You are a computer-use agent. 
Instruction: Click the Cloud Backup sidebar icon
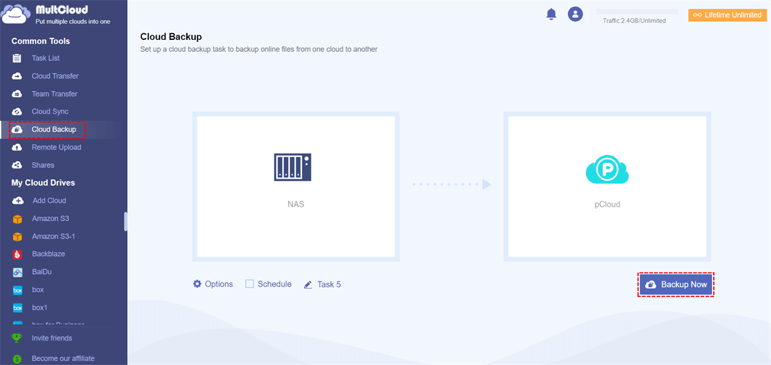coord(17,130)
